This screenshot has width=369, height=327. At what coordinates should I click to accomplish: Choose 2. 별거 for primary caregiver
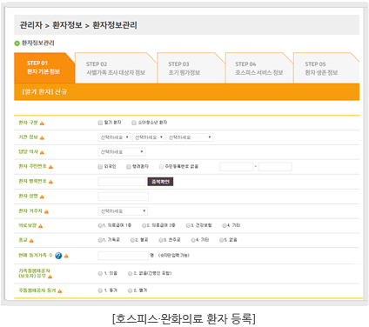(x=130, y=290)
